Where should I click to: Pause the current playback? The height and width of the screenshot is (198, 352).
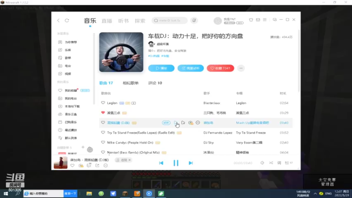click(176, 163)
